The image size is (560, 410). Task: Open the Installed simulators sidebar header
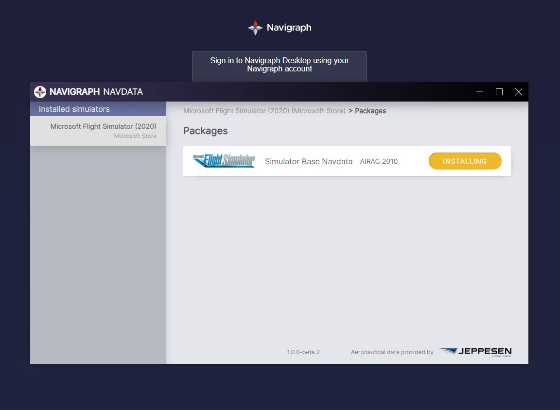tap(98, 109)
